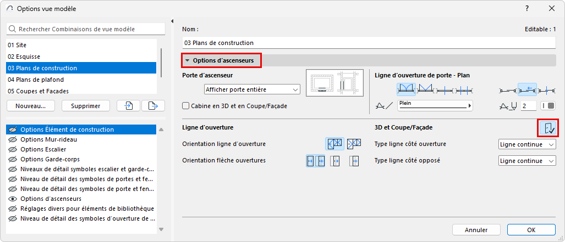Choose the second opening line orientation icon

[354, 144]
